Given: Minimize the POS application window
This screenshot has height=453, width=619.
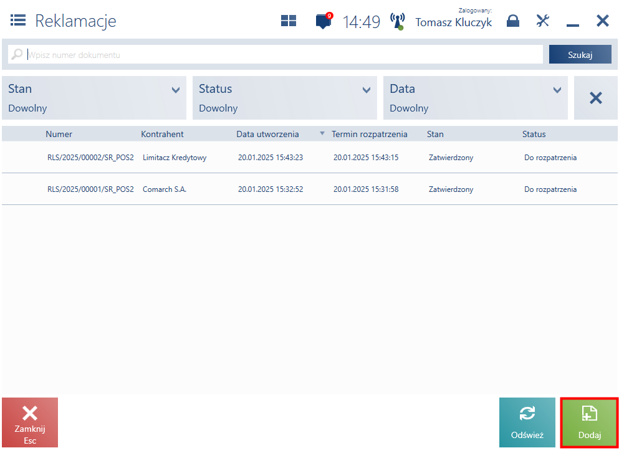Looking at the screenshot, I should coord(572,26).
